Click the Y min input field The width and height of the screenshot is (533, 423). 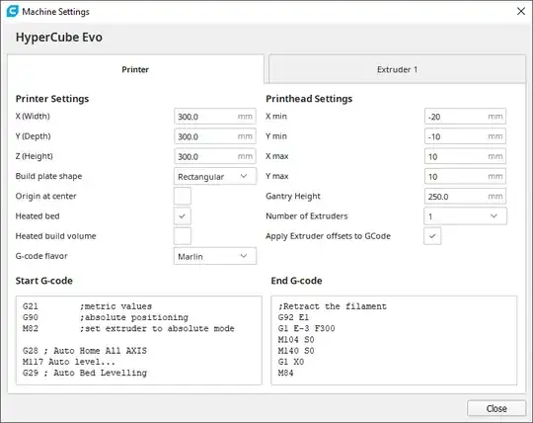tap(465, 136)
